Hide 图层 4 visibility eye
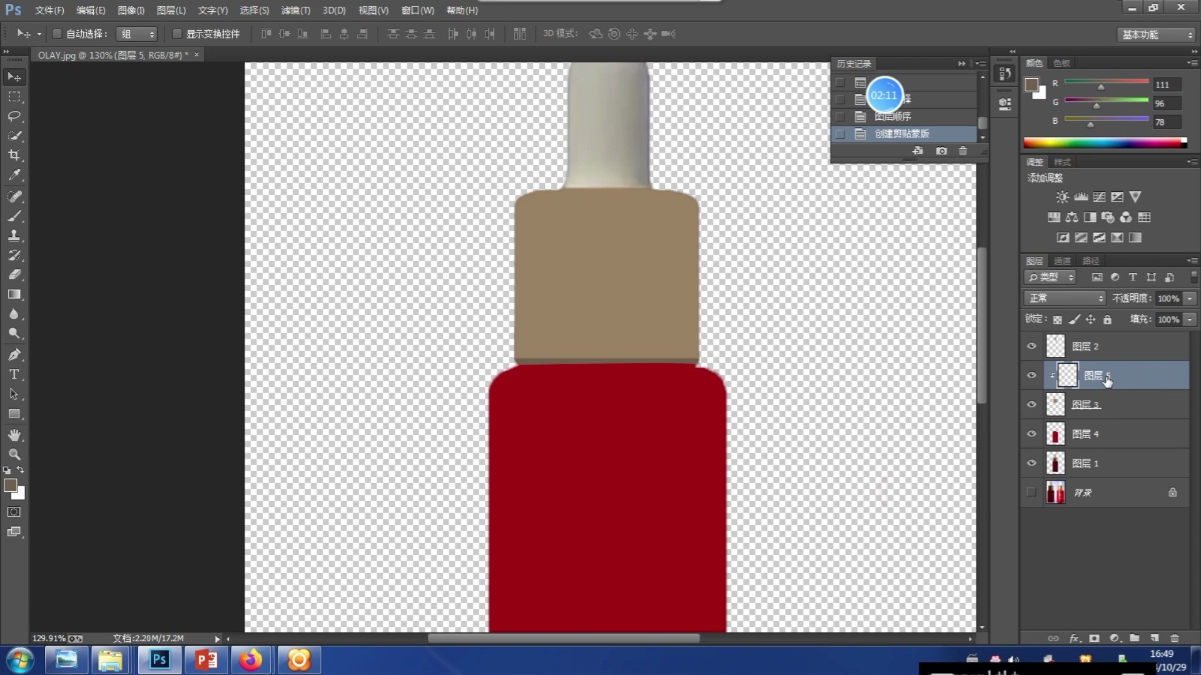 (x=1031, y=434)
